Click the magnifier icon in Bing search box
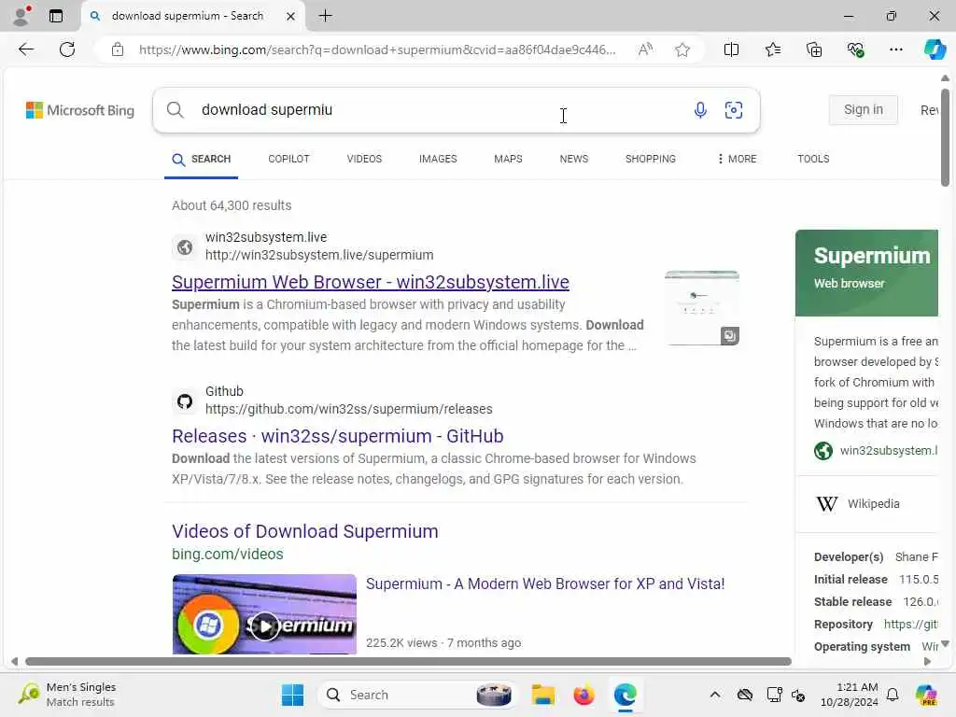The height and width of the screenshot is (717, 956). tap(175, 110)
